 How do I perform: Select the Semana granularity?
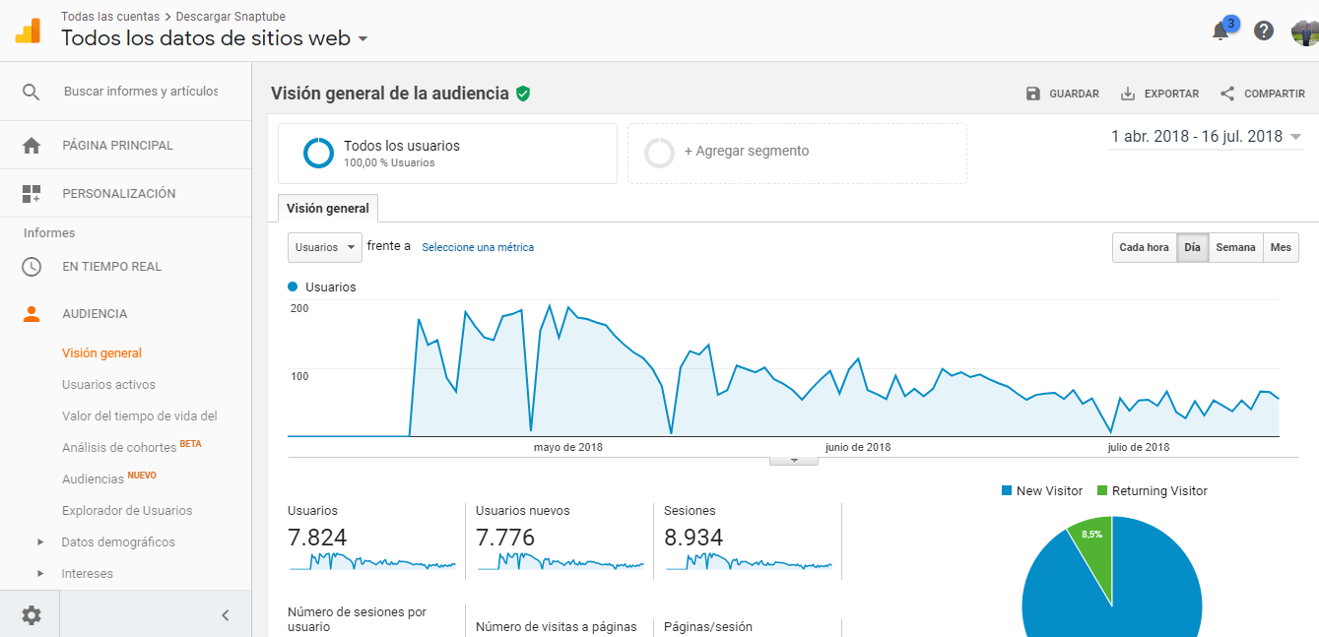click(1235, 248)
